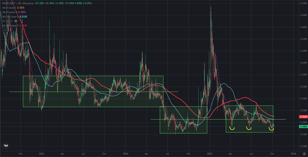Viewport: 308px width, 157px height.
Task: Click the 2026 label on time axis
Action: (293, 153)
